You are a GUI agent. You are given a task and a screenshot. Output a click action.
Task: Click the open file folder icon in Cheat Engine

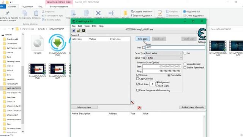click(79, 31)
